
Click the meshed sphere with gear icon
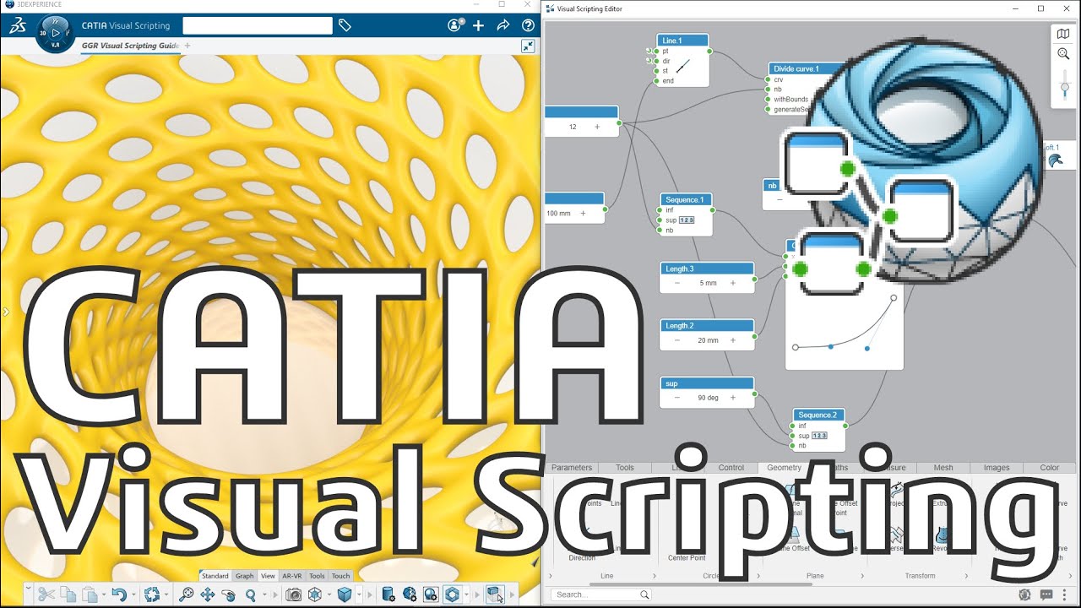pyautogui.click(x=410, y=594)
